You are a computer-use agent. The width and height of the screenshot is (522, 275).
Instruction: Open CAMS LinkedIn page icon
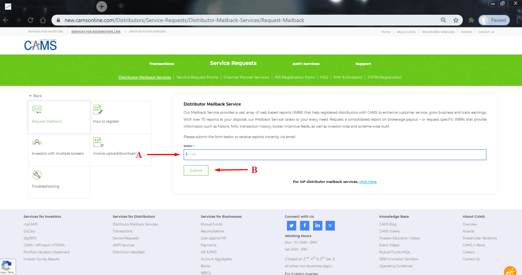[x=317, y=225]
